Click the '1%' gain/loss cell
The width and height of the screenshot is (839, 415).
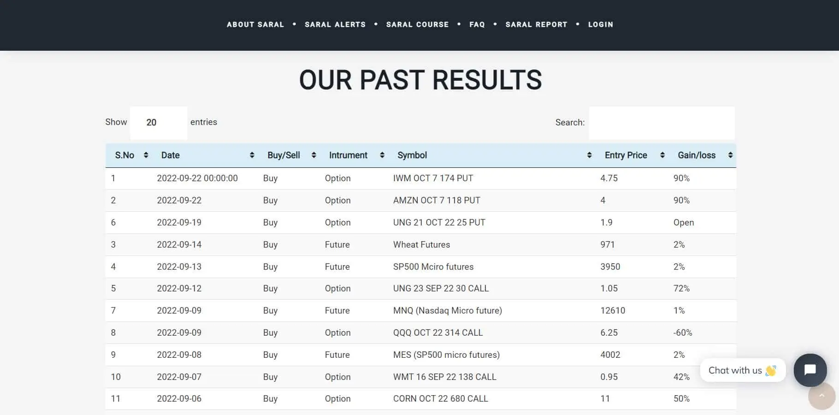679,311
